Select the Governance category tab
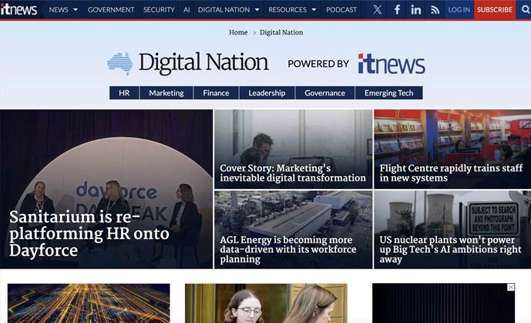Viewport: 531px width, 323px height. [324, 93]
